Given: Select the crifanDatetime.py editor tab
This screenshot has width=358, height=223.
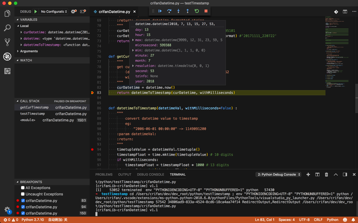Looking at the screenshot, I should pyautogui.click(x=114, y=12).
